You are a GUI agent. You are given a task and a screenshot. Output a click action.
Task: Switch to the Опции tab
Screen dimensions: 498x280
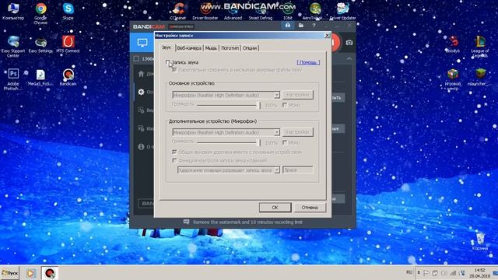pyautogui.click(x=250, y=48)
